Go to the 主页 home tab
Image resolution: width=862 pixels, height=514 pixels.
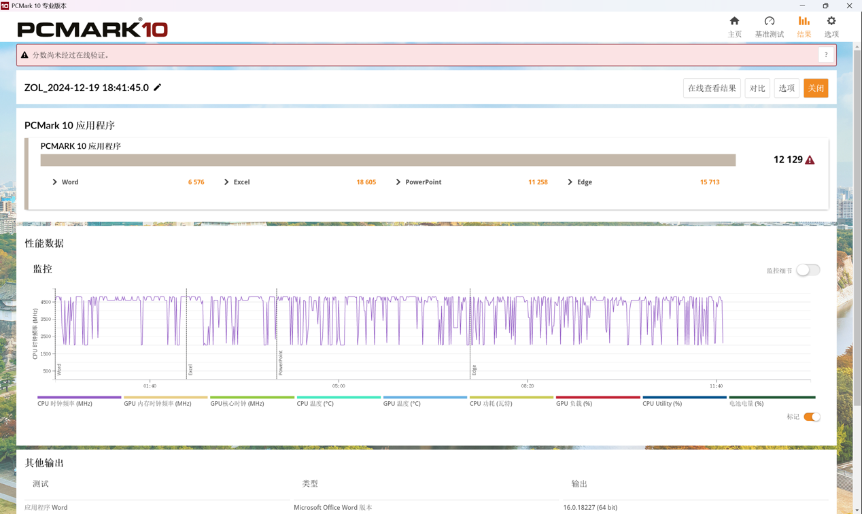coord(734,27)
